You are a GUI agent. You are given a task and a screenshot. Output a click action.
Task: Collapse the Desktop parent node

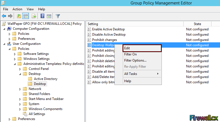[20, 74]
